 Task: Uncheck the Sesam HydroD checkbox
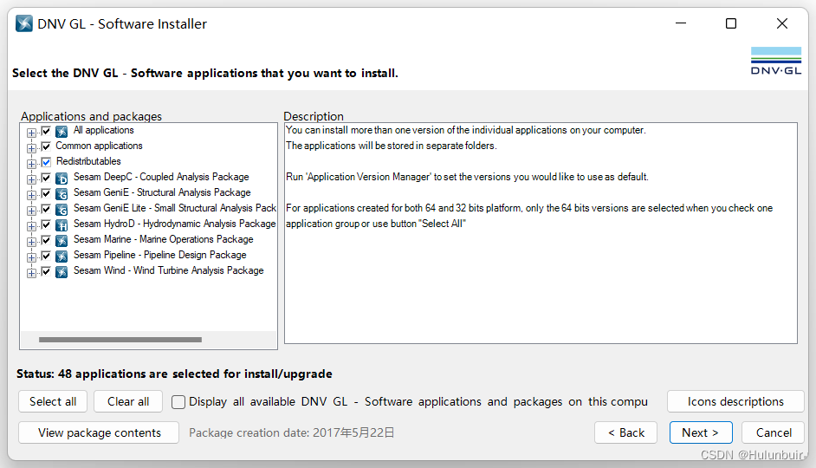pos(46,224)
